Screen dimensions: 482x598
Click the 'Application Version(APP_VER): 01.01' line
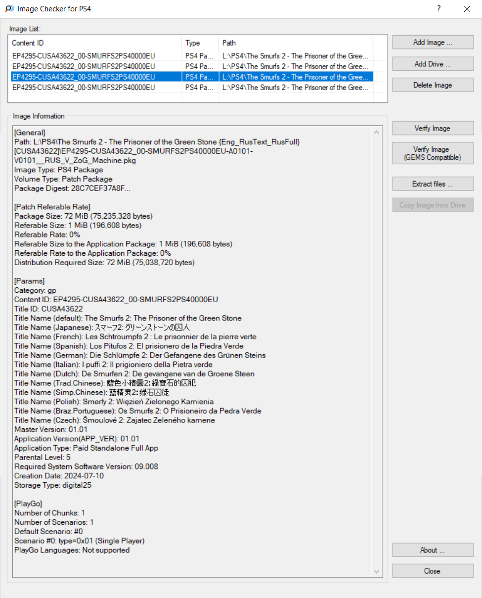pos(77,439)
